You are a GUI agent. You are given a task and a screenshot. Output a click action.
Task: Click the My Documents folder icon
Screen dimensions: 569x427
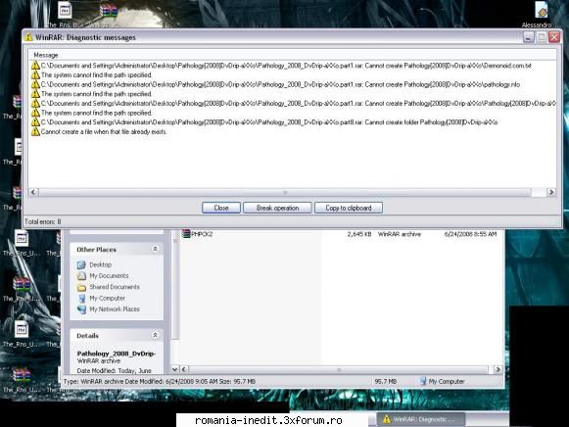[81, 276]
